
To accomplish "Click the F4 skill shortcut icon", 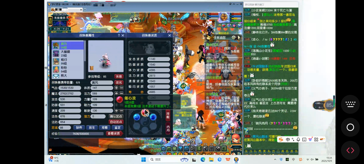I will (x=199, y=148).
